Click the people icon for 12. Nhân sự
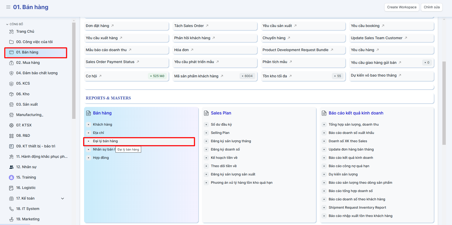This screenshot has height=225, width=452. coord(11,167)
